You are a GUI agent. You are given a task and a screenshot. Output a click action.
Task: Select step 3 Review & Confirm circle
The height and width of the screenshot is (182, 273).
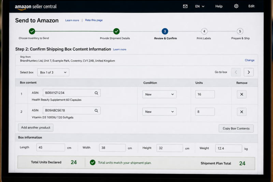tap(165, 31)
